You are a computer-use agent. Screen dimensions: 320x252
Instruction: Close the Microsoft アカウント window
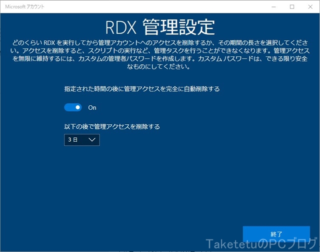[310, 6]
